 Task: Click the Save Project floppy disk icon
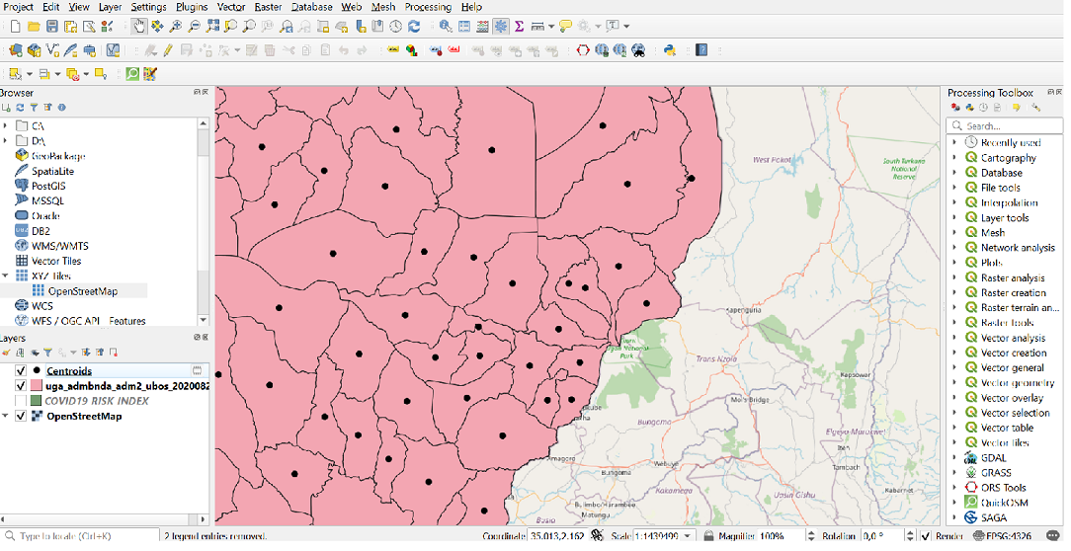52,26
